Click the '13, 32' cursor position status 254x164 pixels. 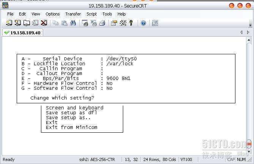coord(131,159)
